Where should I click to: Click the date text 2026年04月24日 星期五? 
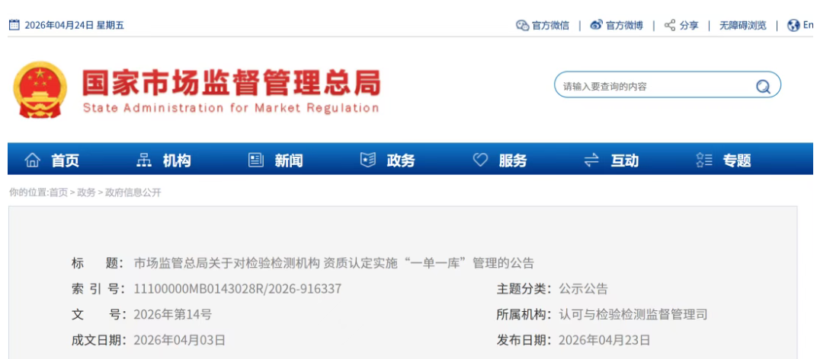tap(75, 25)
